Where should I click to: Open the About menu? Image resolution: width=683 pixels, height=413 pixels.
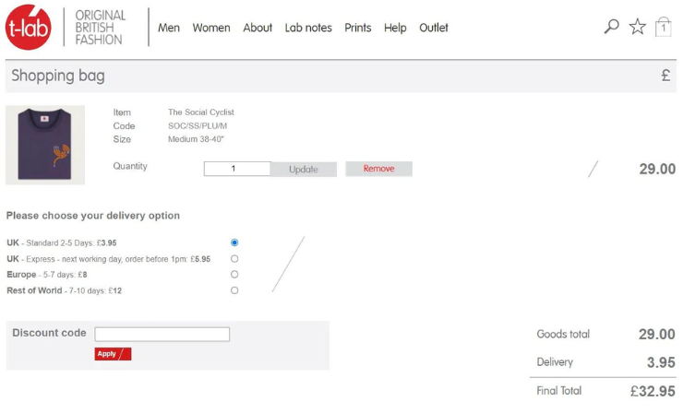click(258, 28)
